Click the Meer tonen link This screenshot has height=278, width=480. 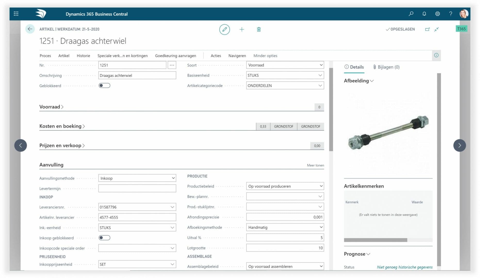coord(315,165)
